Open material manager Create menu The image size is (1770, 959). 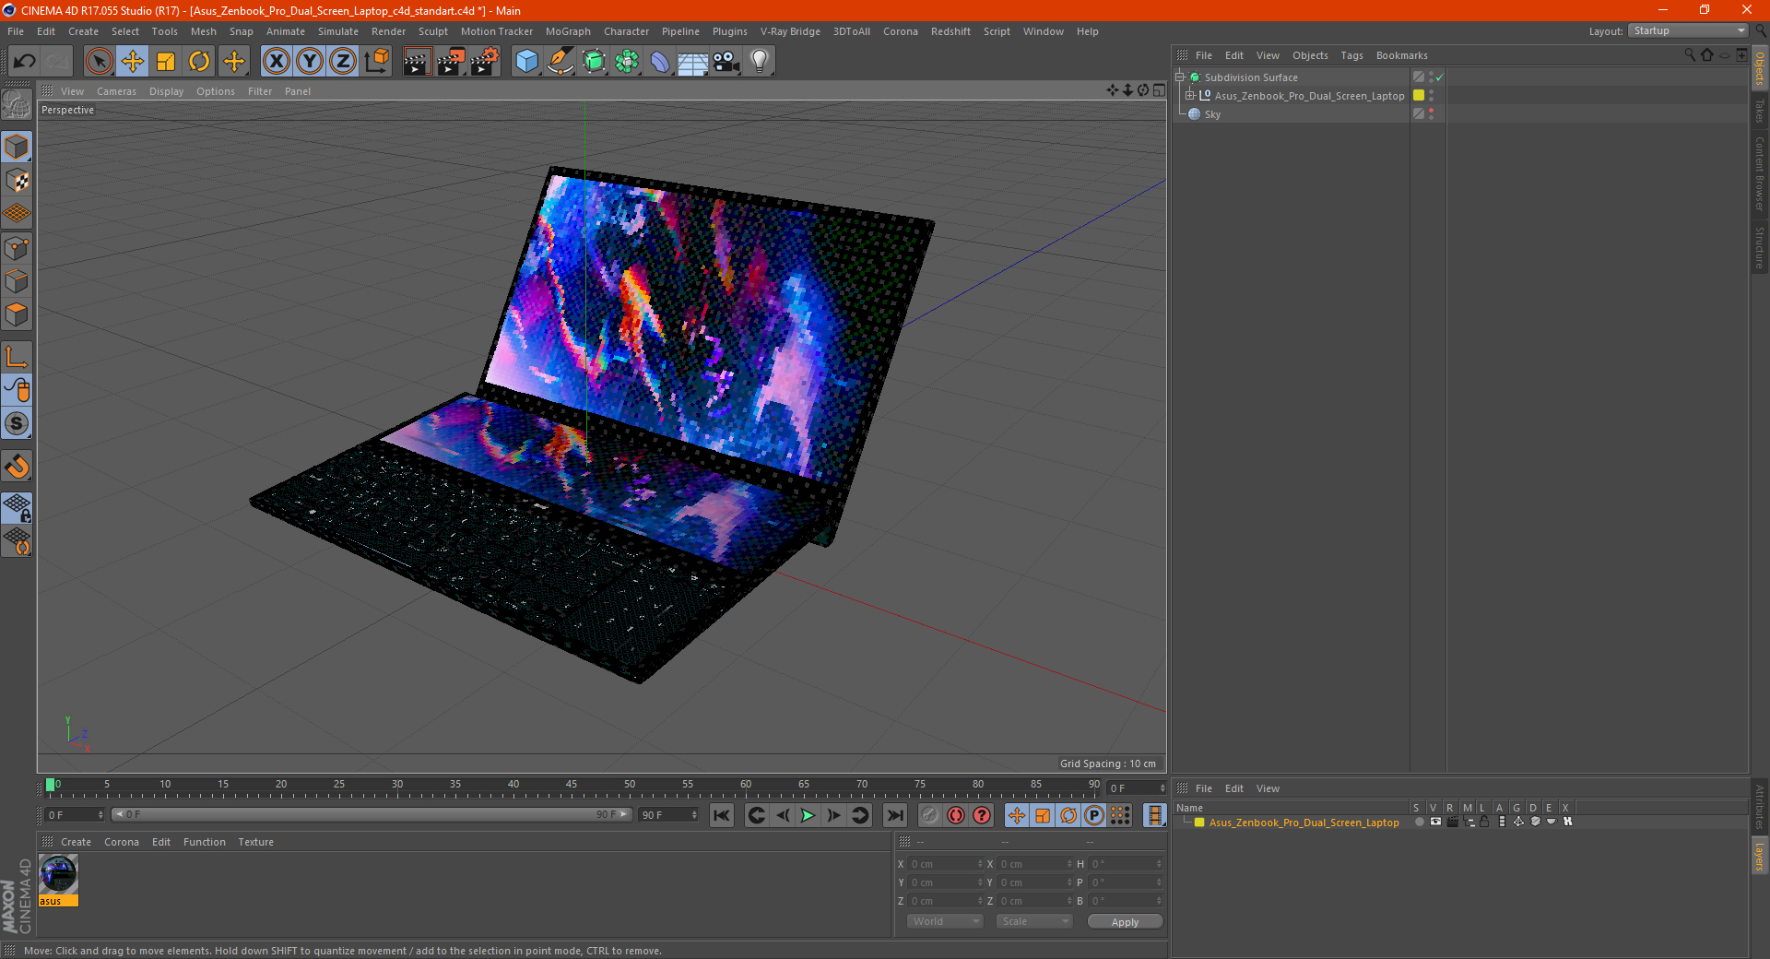click(x=76, y=842)
